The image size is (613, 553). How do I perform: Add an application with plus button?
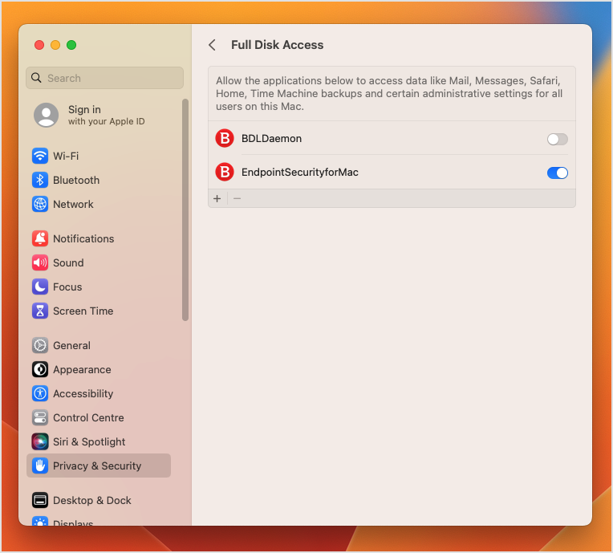(217, 199)
